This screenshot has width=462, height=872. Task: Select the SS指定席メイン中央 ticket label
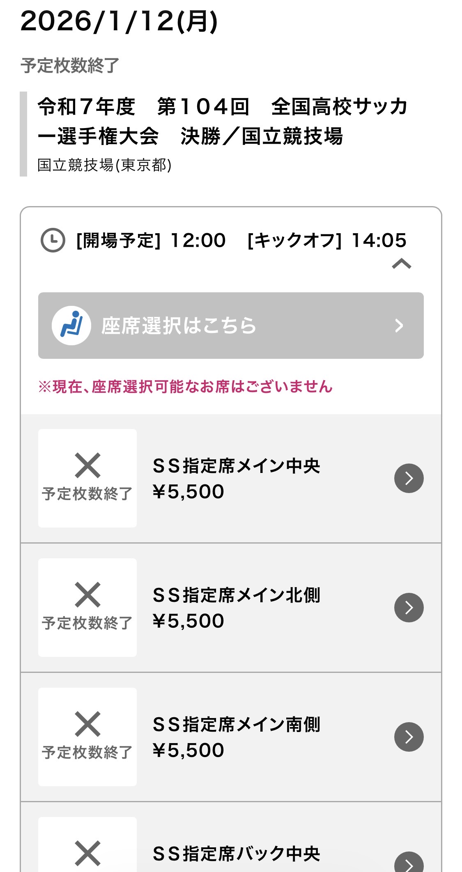click(x=236, y=466)
